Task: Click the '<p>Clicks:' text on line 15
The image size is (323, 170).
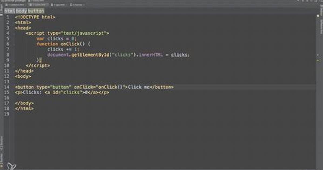Action: tap(28, 92)
